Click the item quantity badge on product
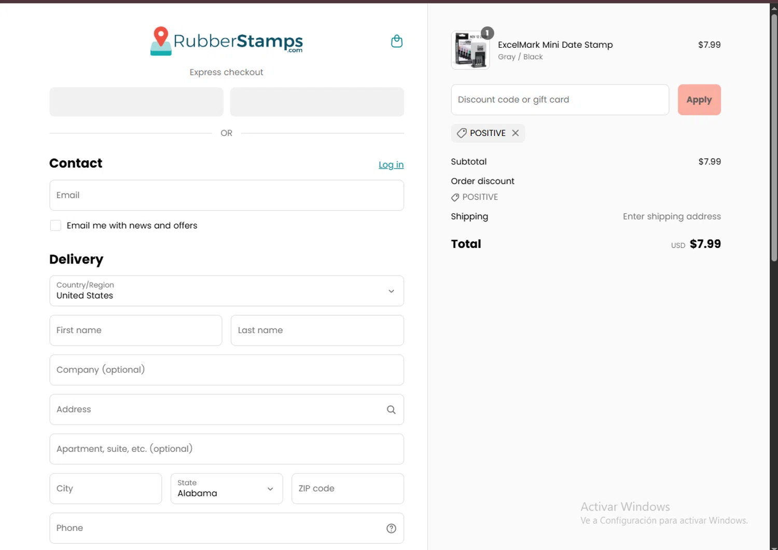Screen dimensions: 778x550 click(x=487, y=33)
